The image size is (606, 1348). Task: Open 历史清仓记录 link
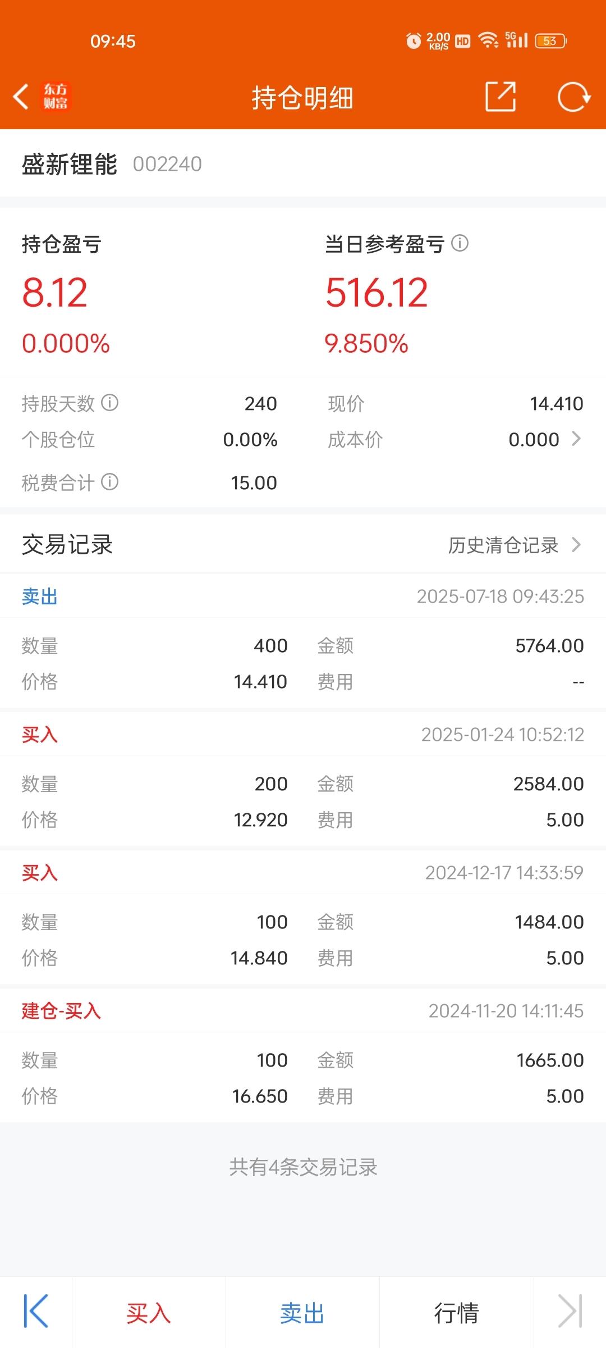(503, 545)
